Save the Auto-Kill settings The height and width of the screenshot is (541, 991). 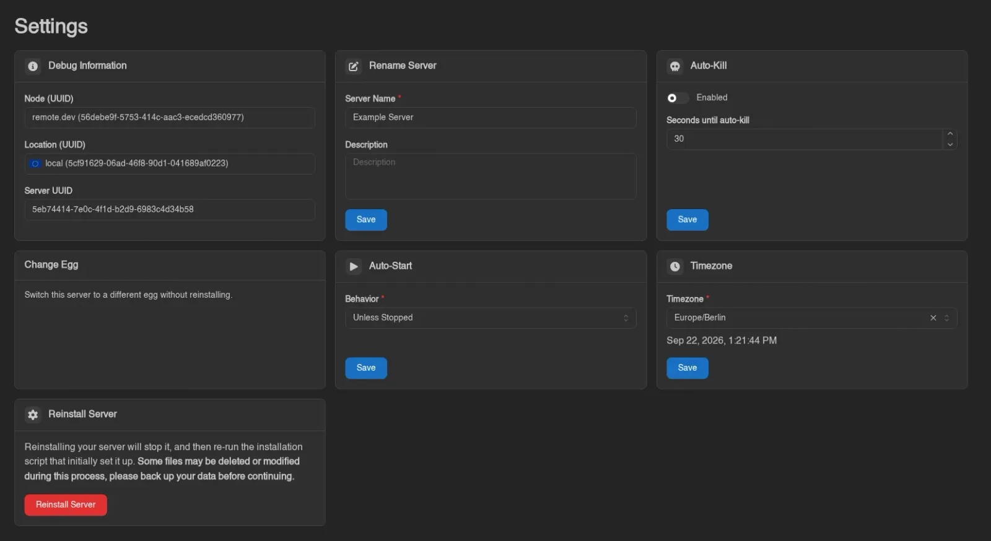(688, 220)
